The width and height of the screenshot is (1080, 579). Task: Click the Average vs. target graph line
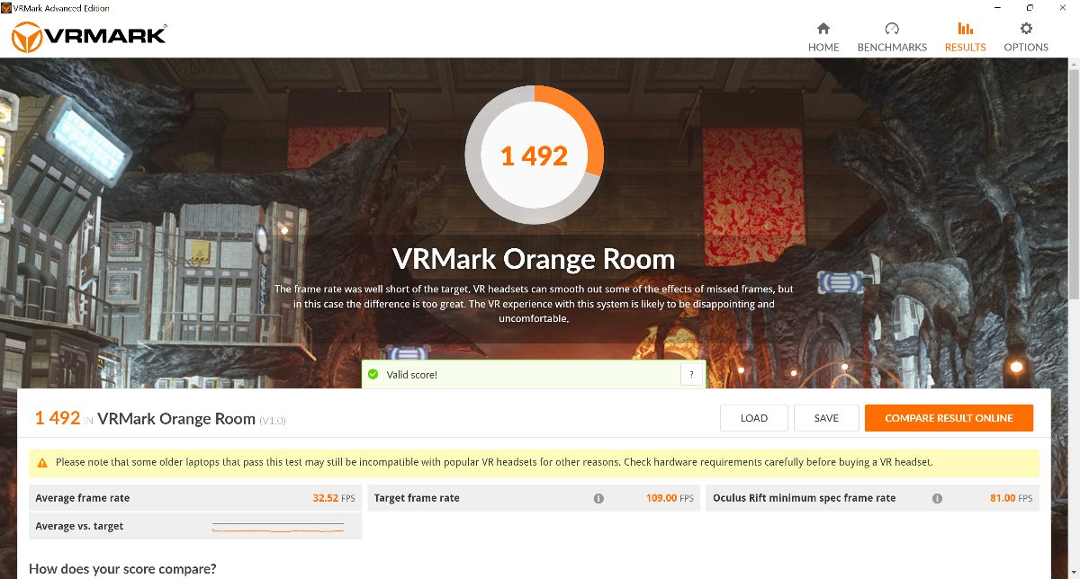[x=278, y=527]
